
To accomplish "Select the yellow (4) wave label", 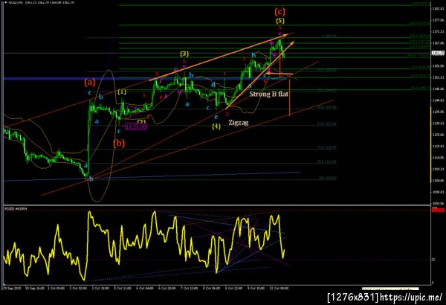I will 216,126.
